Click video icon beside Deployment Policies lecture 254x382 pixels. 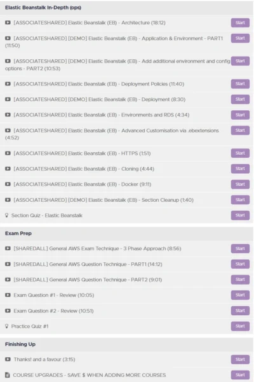click(x=8, y=84)
